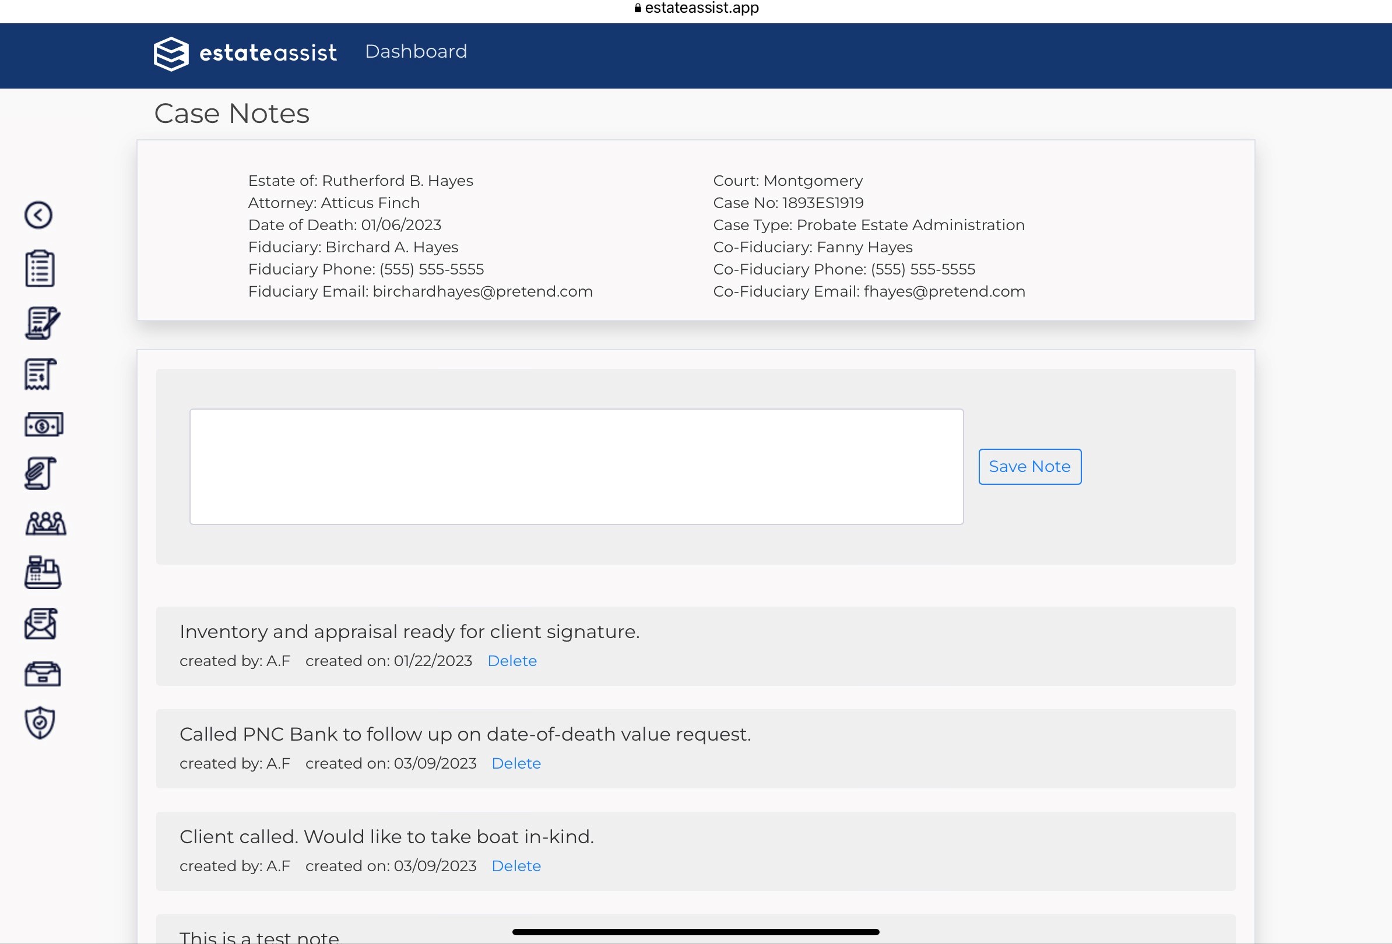Click the Called PNC Bank note text
1392x944 pixels.
(465, 734)
